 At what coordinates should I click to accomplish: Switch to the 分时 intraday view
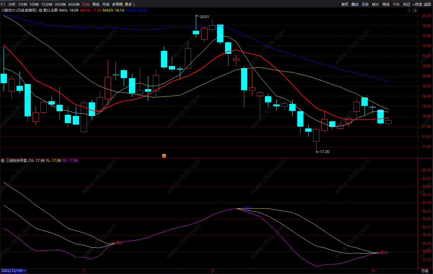point(12,4)
